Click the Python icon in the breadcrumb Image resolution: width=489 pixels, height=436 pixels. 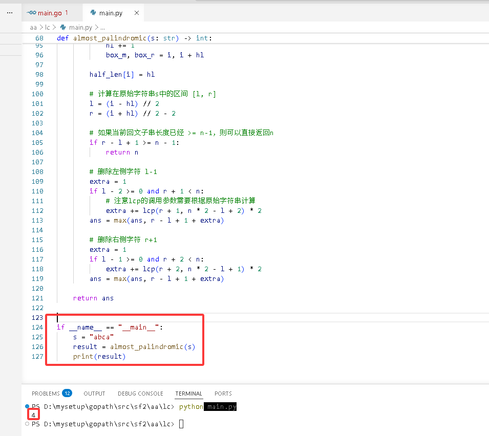pyautogui.click(x=63, y=28)
